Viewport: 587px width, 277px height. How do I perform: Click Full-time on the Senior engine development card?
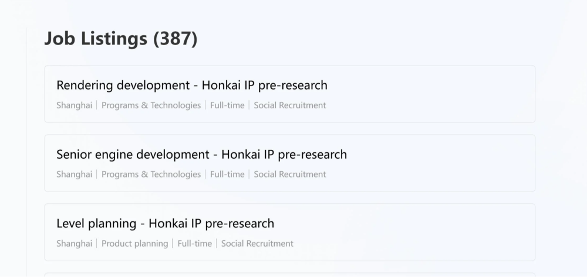tap(227, 175)
